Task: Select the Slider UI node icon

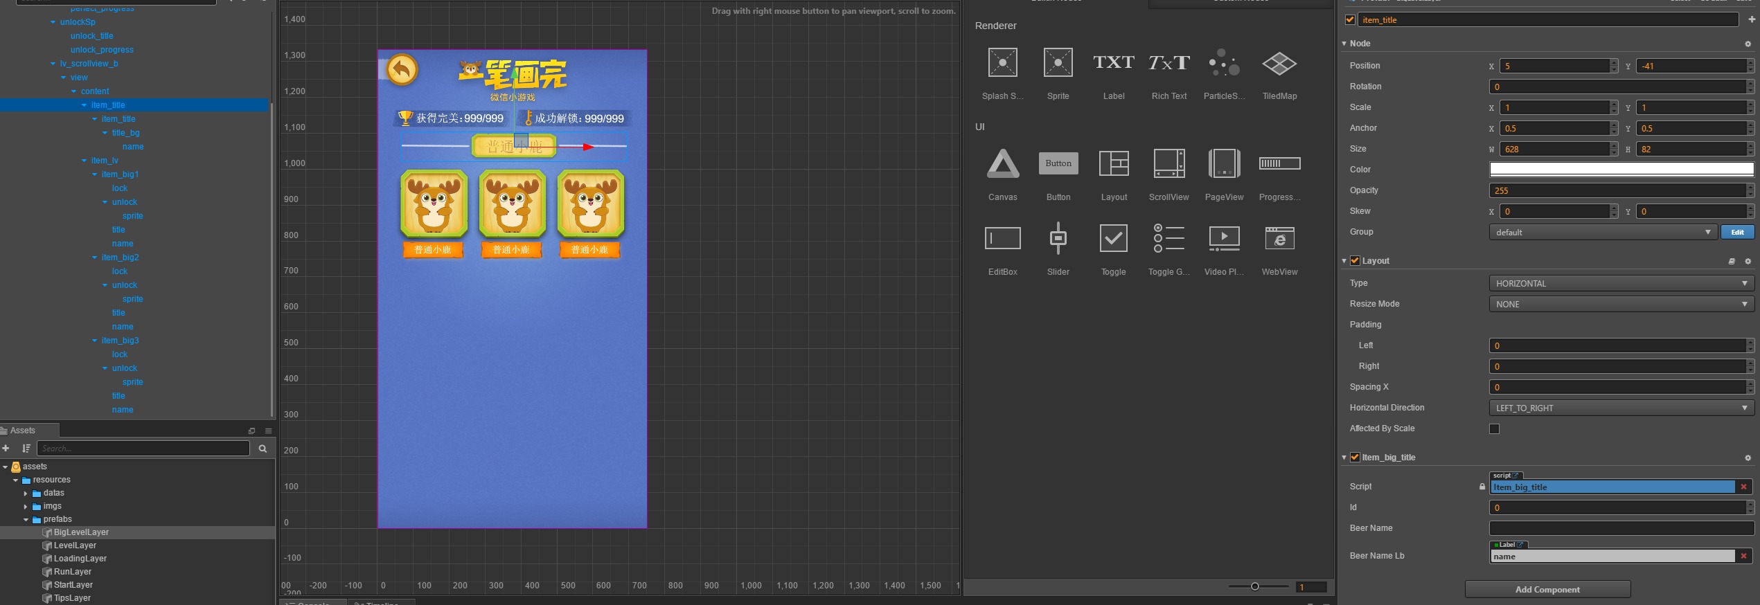Action: pos(1058,238)
